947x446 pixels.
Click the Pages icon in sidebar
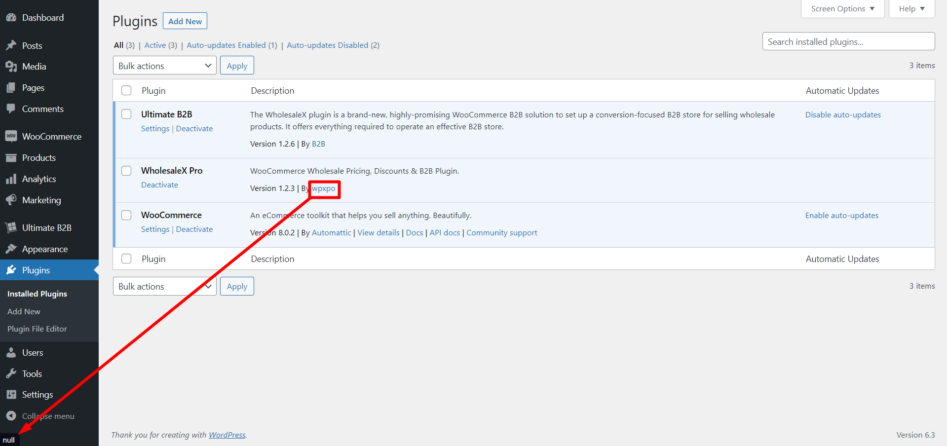point(11,88)
